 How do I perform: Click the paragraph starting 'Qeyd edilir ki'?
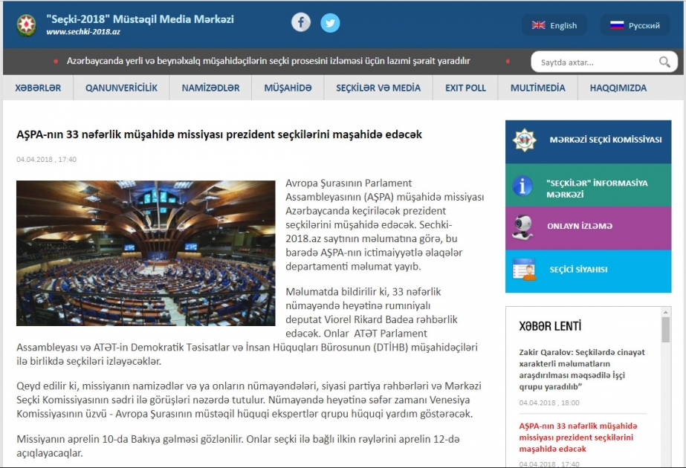tap(249, 400)
